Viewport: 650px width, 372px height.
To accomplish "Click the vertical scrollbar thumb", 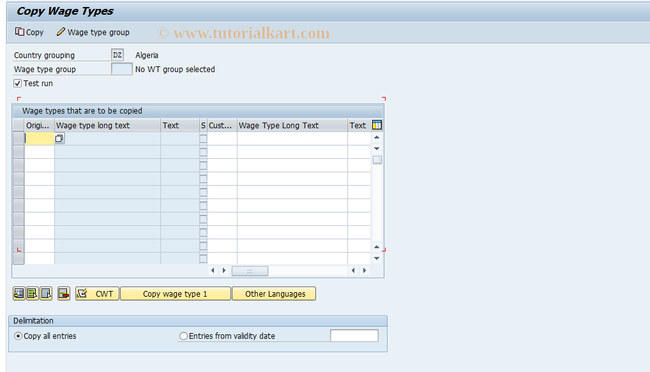I will (377, 160).
